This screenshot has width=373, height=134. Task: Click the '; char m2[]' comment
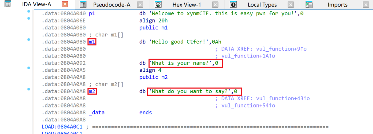[x=106, y=84]
